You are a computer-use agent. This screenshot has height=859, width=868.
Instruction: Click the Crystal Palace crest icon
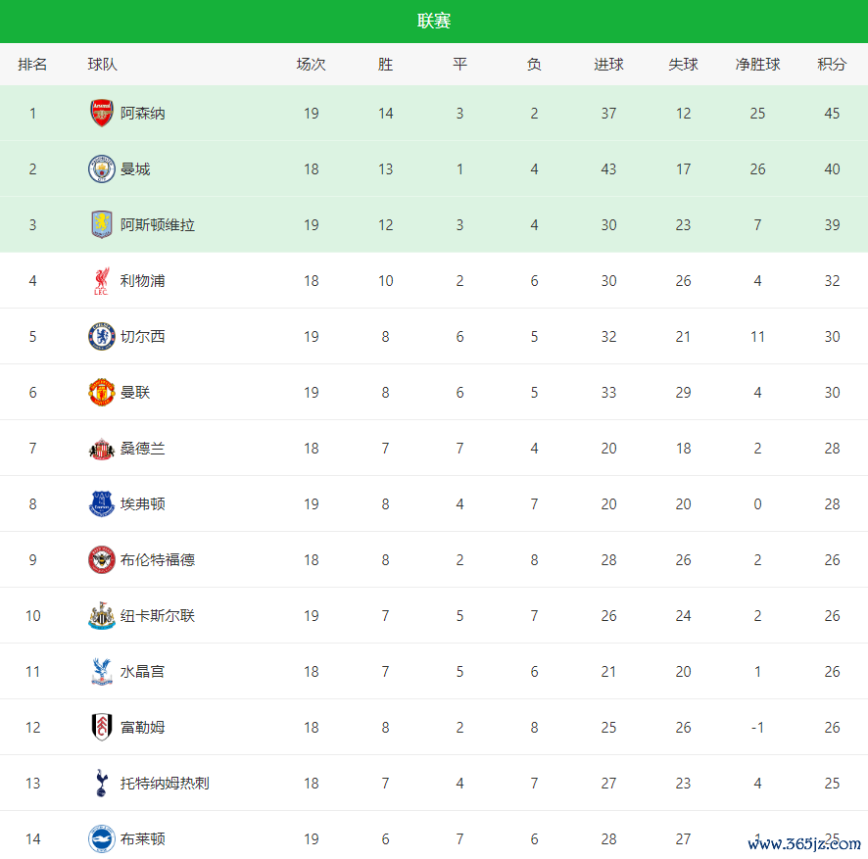pos(102,672)
